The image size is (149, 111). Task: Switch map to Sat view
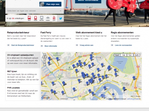pos(124,55)
